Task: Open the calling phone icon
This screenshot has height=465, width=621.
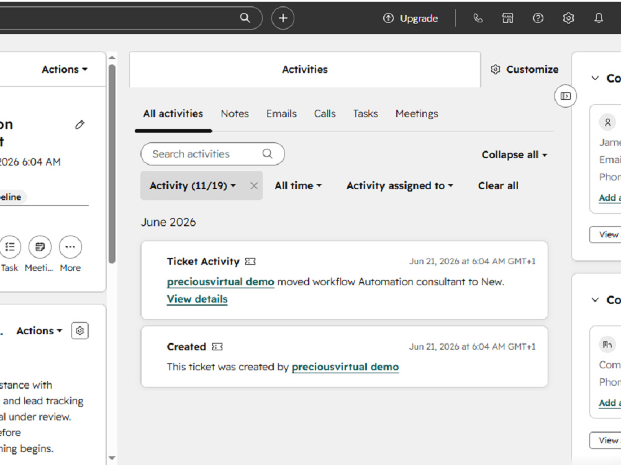Action: 478,18
